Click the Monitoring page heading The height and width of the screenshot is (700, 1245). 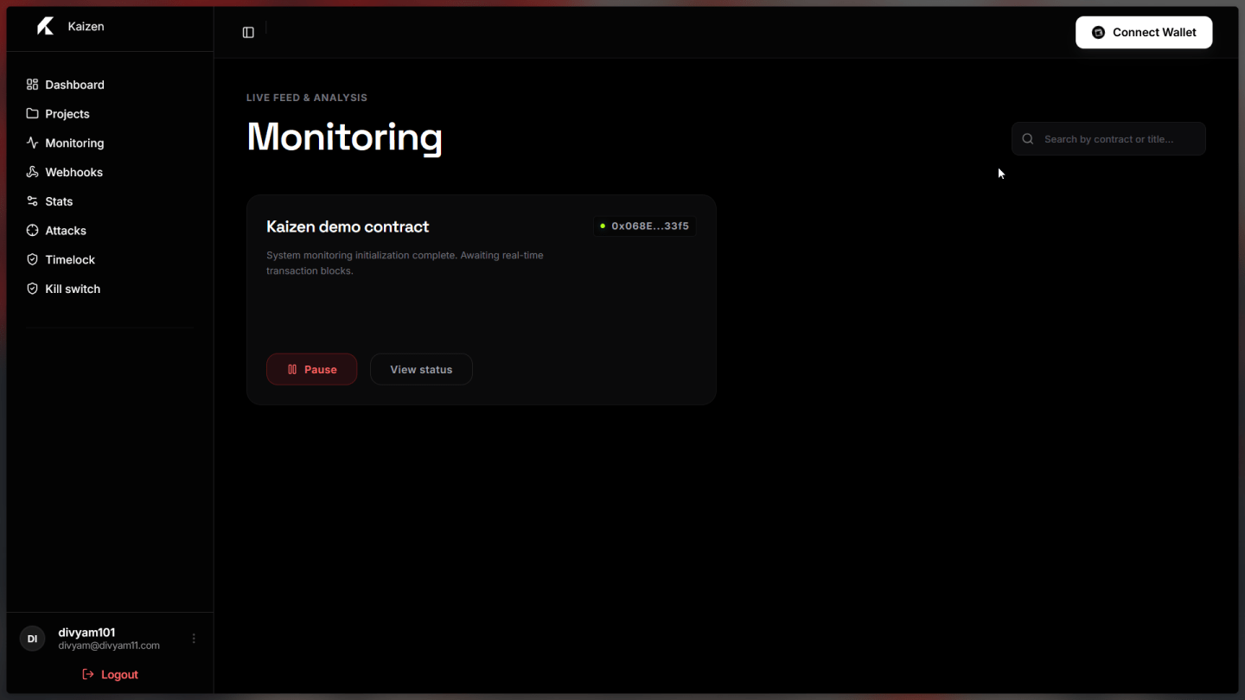coord(344,137)
